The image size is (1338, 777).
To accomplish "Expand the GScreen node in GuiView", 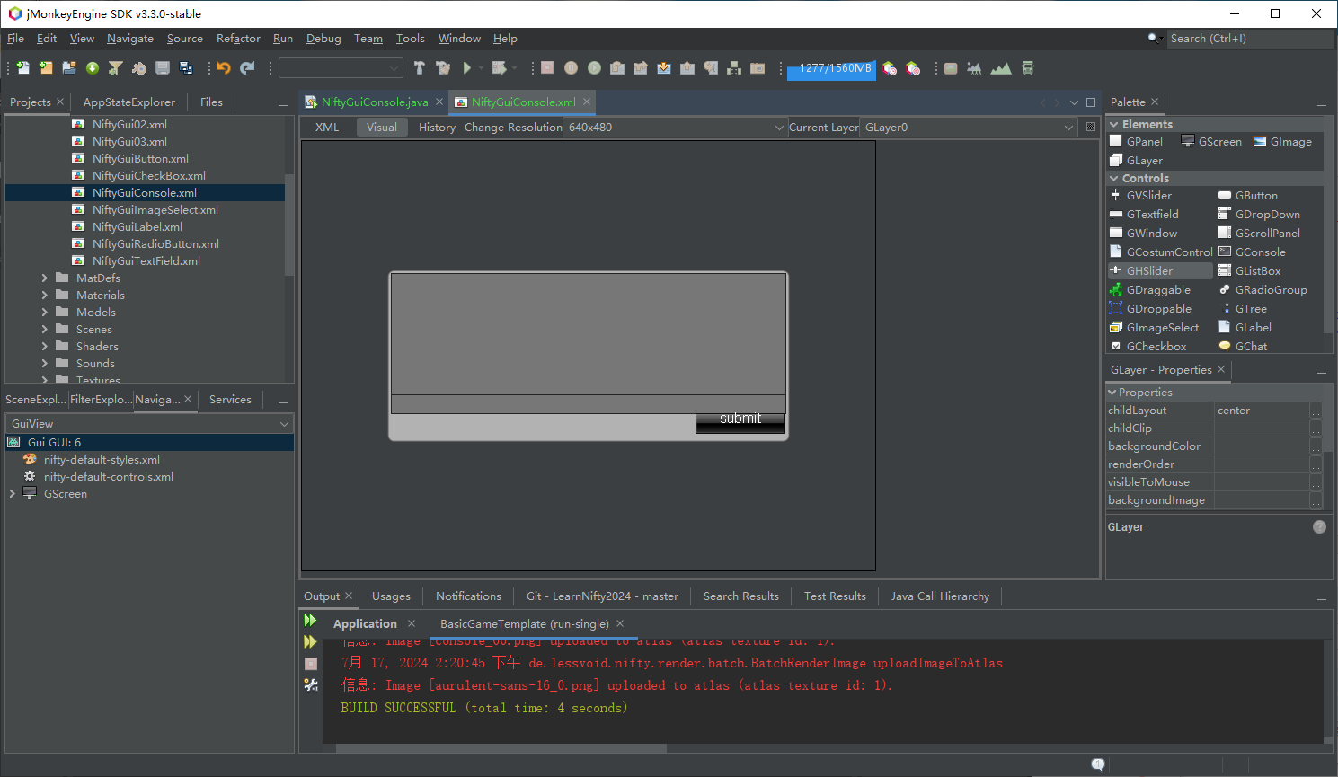I will pos(12,494).
